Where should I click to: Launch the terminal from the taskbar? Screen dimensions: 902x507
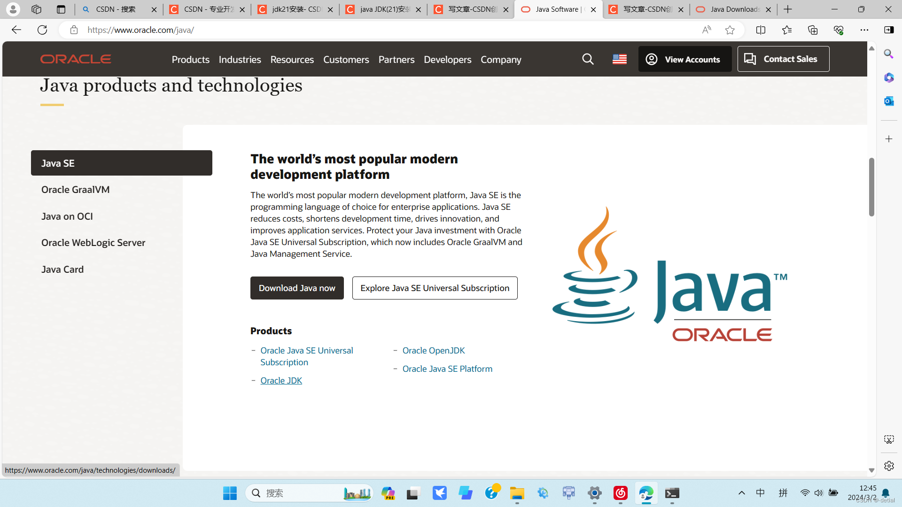pyautogui.click(x=672, y=493)
